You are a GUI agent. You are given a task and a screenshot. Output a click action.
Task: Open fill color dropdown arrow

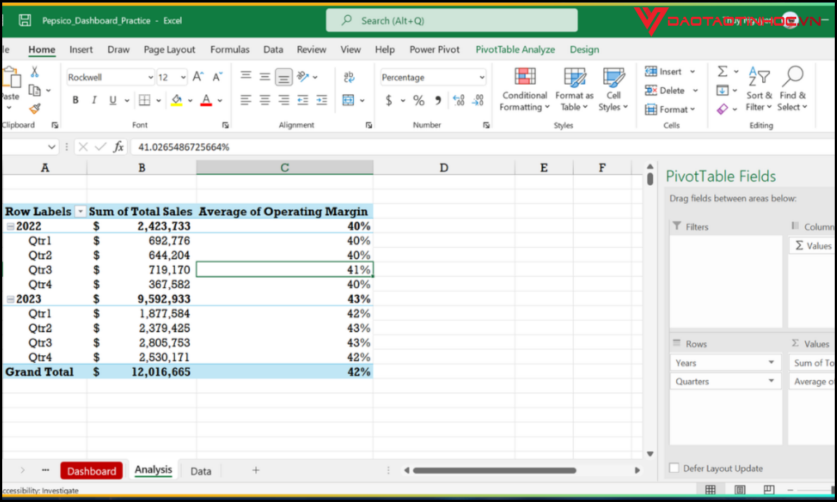[x=190, y=100]
